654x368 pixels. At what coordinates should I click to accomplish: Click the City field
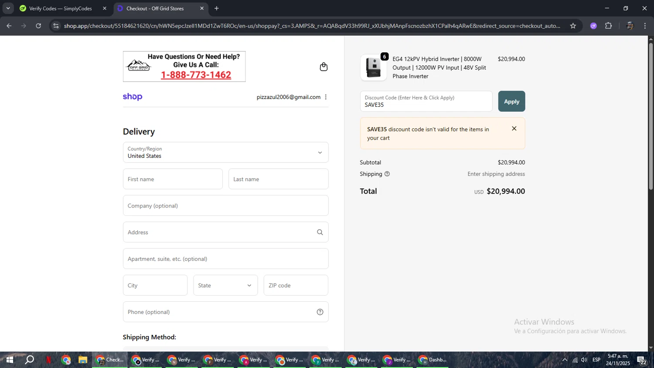pos(155,285)
